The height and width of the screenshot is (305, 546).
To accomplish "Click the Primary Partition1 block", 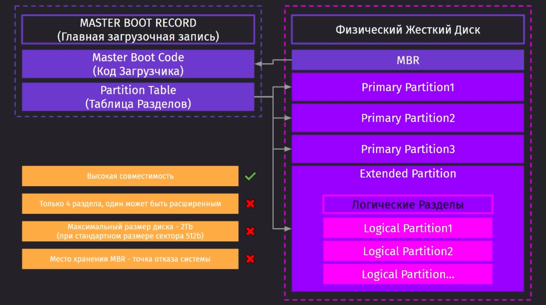I will pos(408,87).
